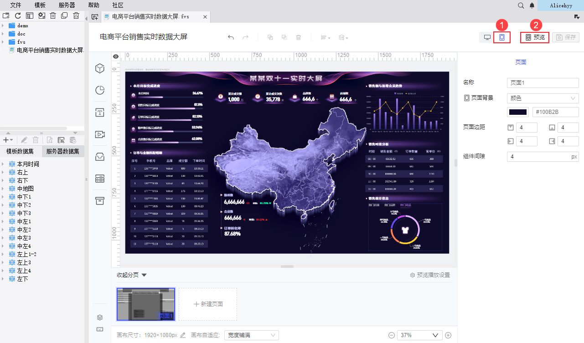Collapse pagination with 收起分页
The image size is (584, 343).
pos(131,275)
